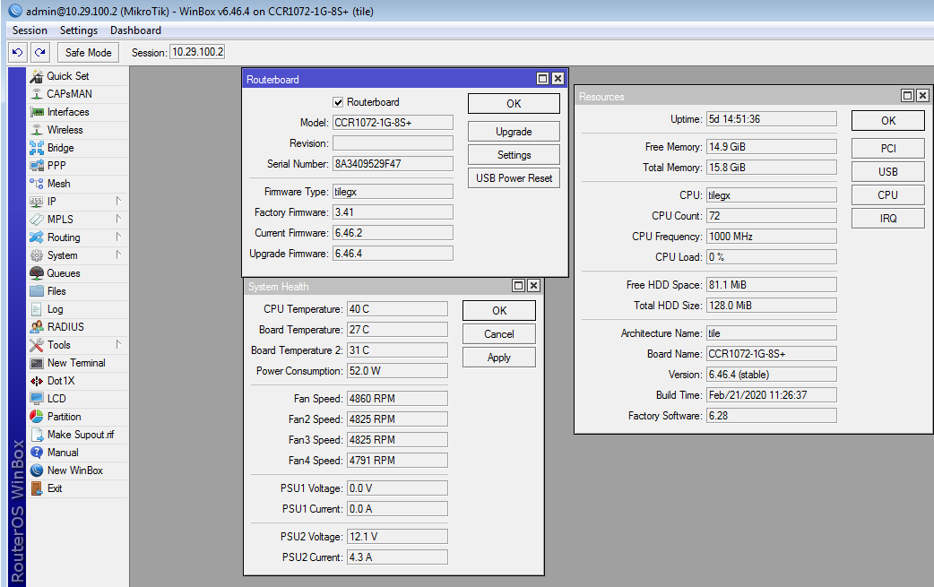Open the Dashboard menu
Image resolution: width=934 pixels, height=587 pixels.
click(x=135, y=30)
